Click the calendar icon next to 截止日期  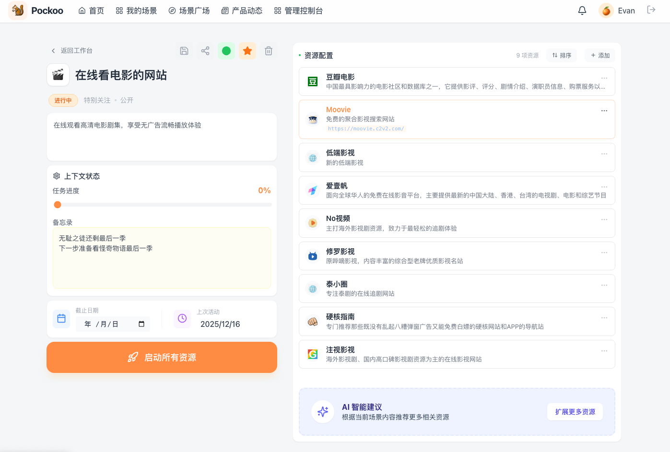pyautogui.click(x=61, y=318)
